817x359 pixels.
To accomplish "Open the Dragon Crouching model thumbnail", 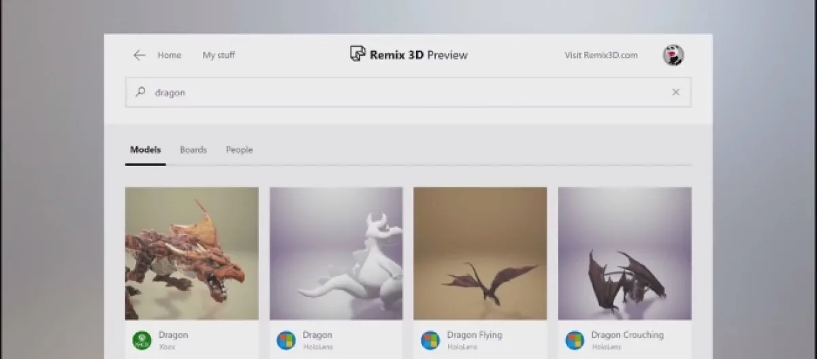I will point(624,254).
